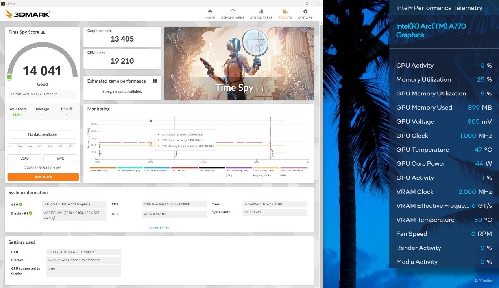Click VRAM Clock 2,000 MHz row
The width and height of the screenshot is (499, 288).
(444, 192)
